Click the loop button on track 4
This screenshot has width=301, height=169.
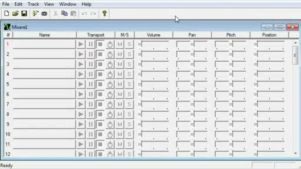pos(110,74)
